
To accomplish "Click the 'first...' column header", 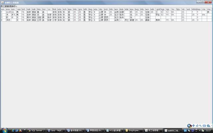I will tap(55, 9).
